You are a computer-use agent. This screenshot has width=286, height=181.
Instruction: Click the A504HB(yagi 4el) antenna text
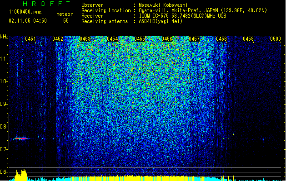point(161,21)
